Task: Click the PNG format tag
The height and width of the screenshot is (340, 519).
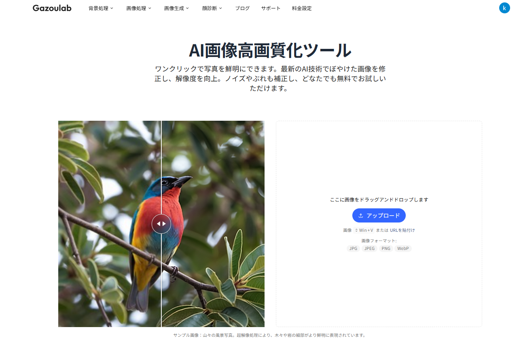Action: 386,248
